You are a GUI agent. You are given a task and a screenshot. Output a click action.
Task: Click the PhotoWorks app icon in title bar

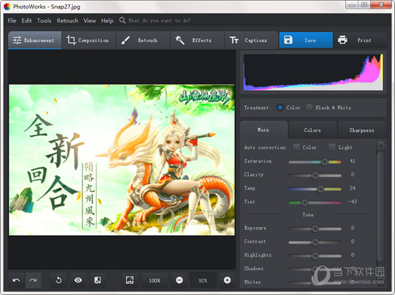point(7,7)
